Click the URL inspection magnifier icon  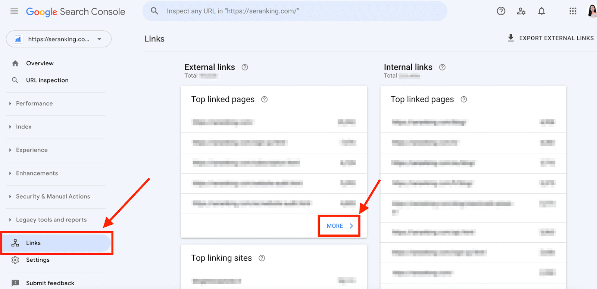[15, 80]
